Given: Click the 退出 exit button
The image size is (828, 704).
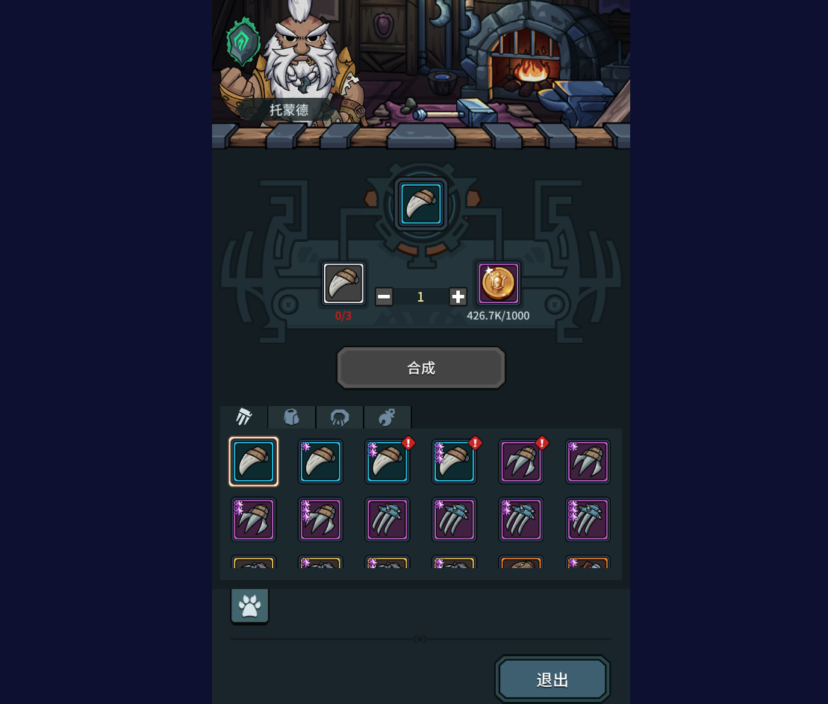Looking at the screenshot, I should (552, 679).
